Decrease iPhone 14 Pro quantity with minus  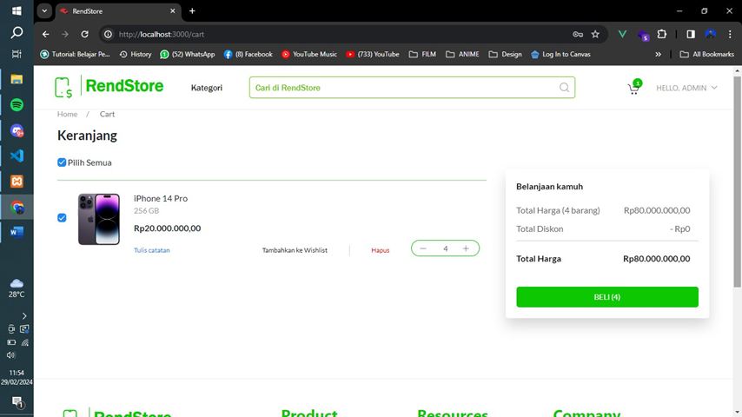[x=423, y=248]
